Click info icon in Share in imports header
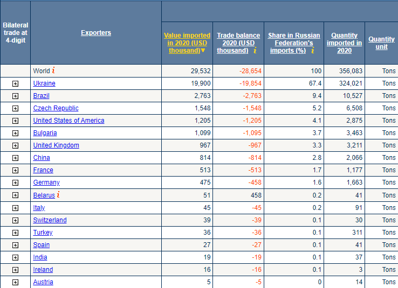Viewport: 398px width, 288px height. tap(312, 51)
